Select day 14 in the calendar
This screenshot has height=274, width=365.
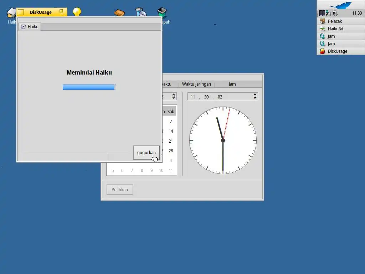pyautogui.click(x=171, y=131)
